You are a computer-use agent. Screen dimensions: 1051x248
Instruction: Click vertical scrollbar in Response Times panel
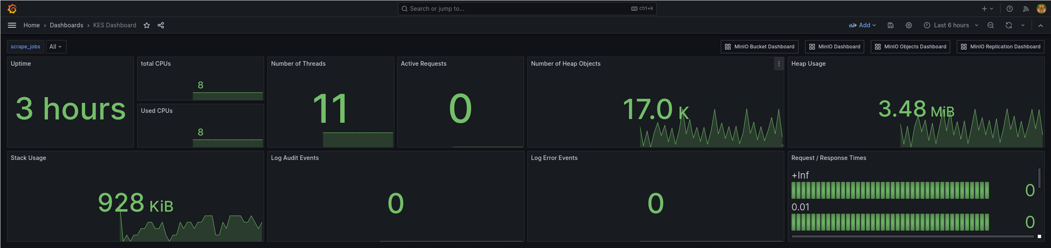point(1039,178)
